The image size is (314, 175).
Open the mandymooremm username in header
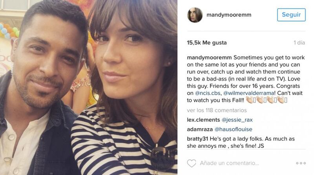click(229, 15)
